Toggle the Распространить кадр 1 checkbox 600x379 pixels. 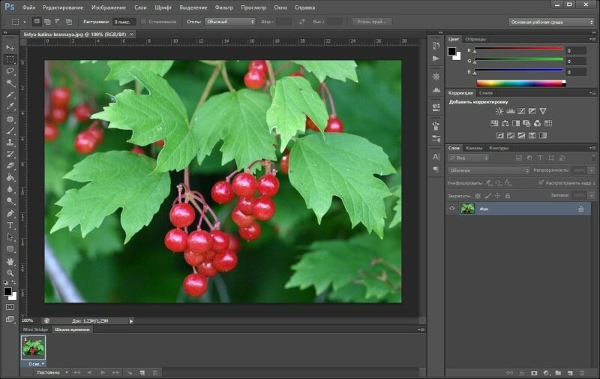click(541, 182)
